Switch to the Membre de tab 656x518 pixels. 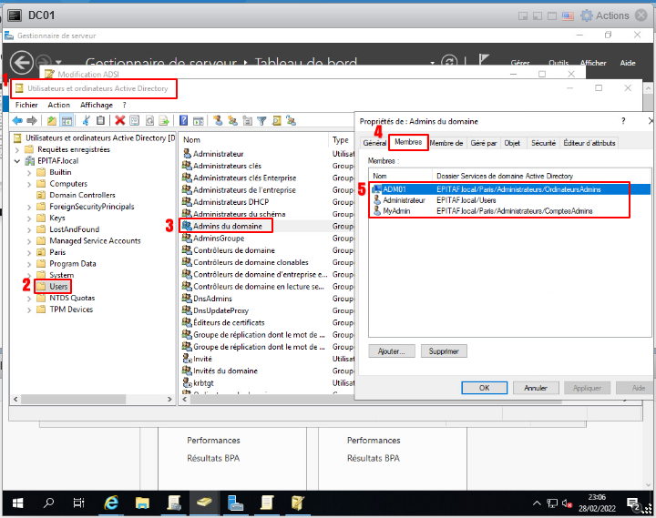click(446, 143)
